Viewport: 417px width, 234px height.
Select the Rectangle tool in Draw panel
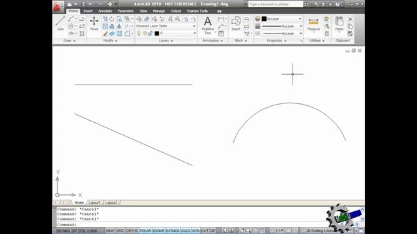(82, 26)
